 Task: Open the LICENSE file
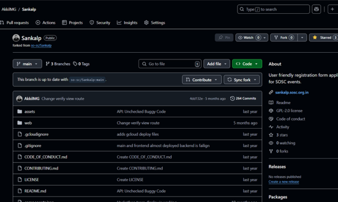tap(32, 180)
